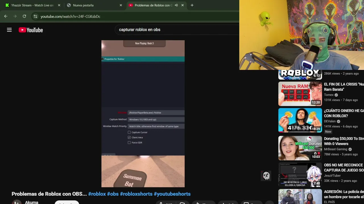Open the ROBLOX 6:12 video thumbnail
The image size is (364, 204).
pyautogui.click(x=300, y=75)
